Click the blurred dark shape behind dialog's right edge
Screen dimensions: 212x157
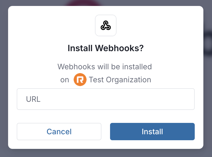point(208,43)
